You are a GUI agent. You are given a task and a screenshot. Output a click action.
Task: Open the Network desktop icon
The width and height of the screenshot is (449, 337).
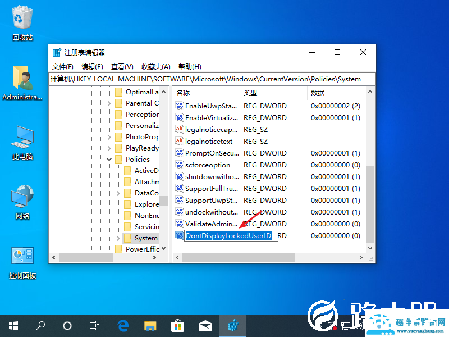click(x=22, y=202)
